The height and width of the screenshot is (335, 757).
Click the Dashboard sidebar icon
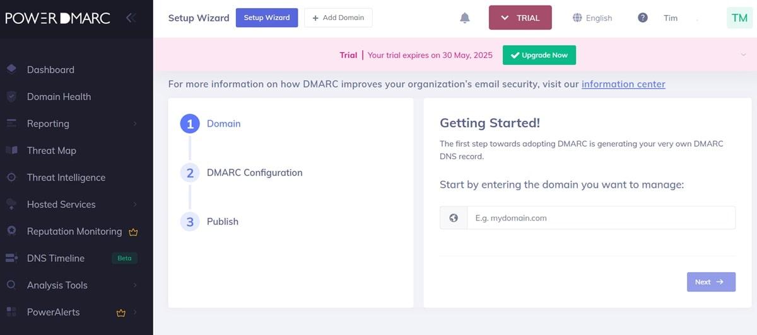click(x=11, y=69)
